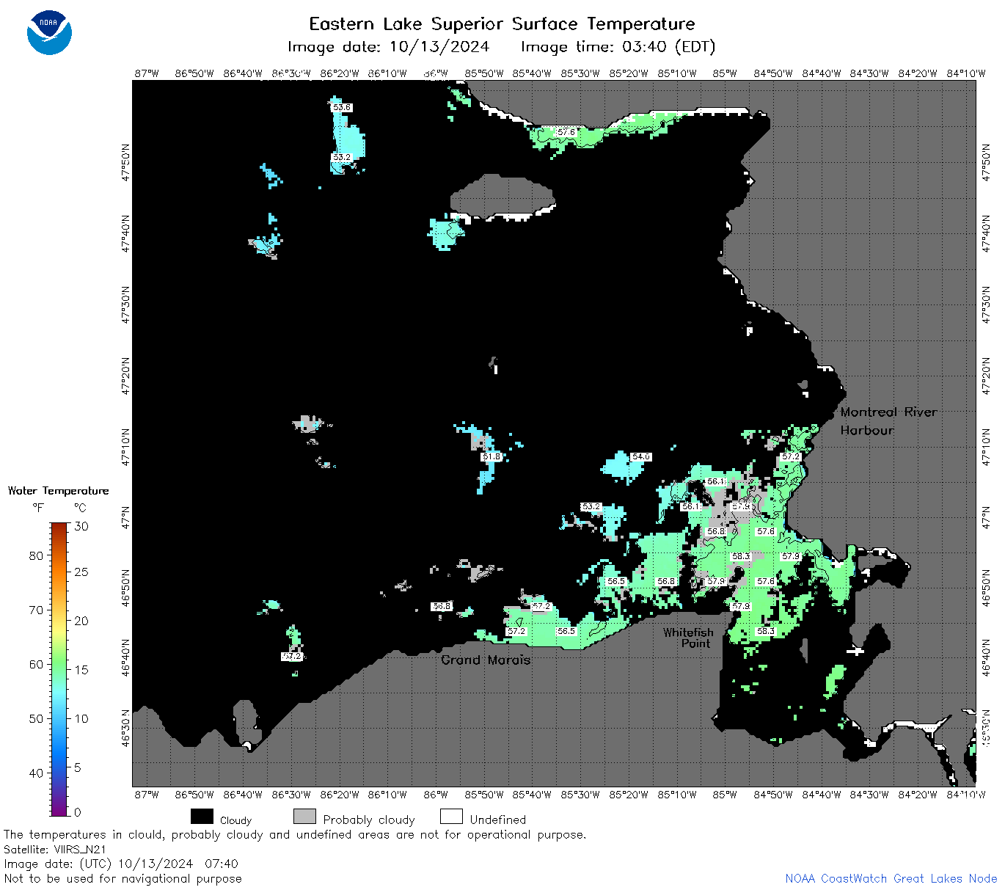Click the 15 Celsius tick on legend
The height and width of the screenshot is (890, 1005).
point(81,669)
